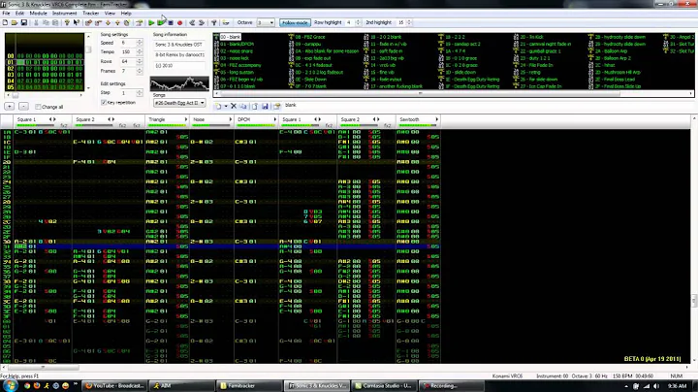
Task: Open configuration with the wrench icon
Action: coord(213,22)
